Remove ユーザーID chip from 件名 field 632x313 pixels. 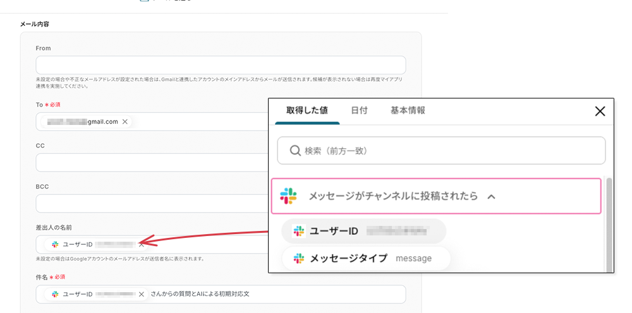coord(141,295)
